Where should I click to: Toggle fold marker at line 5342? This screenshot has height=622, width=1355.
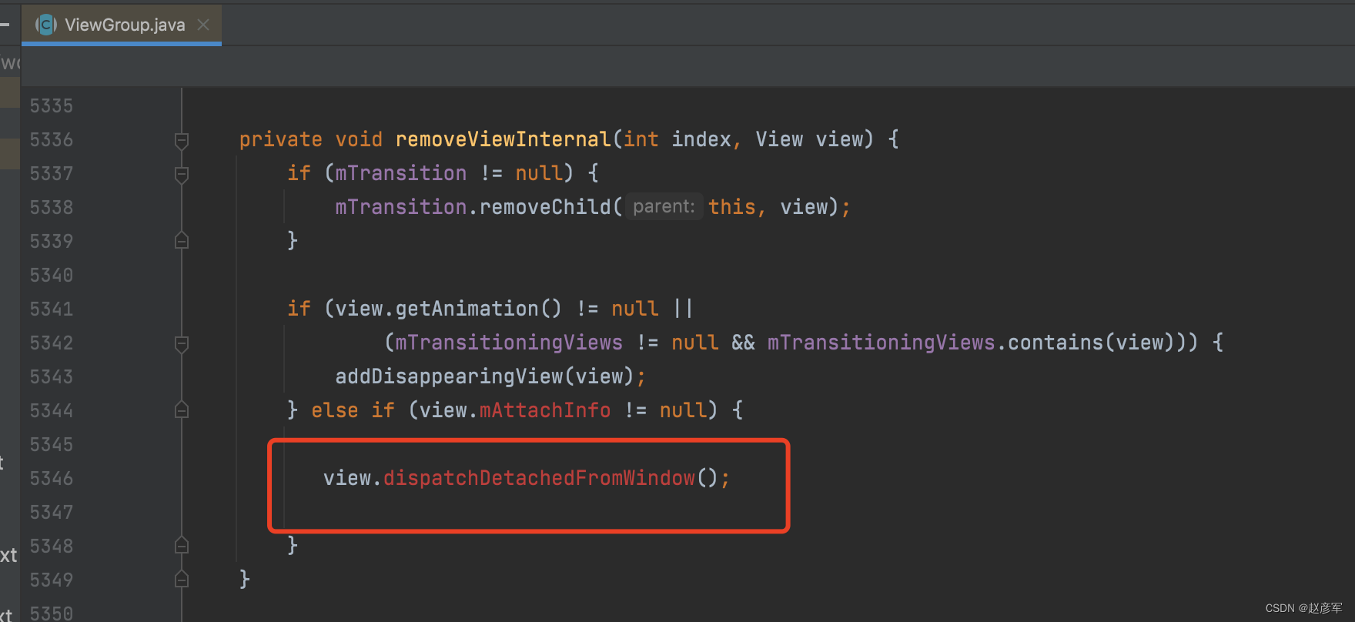coord(182,344)
